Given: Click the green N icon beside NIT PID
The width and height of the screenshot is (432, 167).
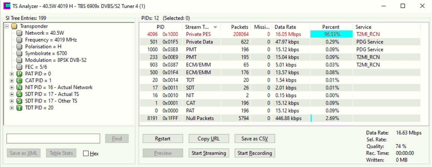Looking at the screenshot, I should tap(19, 87).
